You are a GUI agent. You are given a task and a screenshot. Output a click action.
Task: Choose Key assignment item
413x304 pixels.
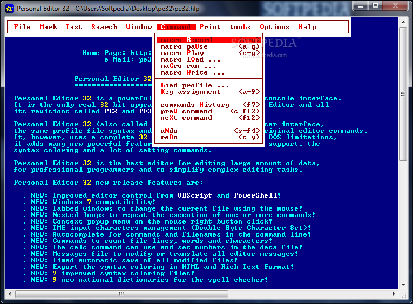tap(208, 92)
